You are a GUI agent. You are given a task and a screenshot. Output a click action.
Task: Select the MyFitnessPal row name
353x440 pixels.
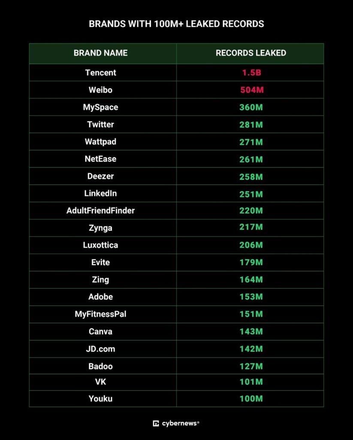tap(100, 314)
